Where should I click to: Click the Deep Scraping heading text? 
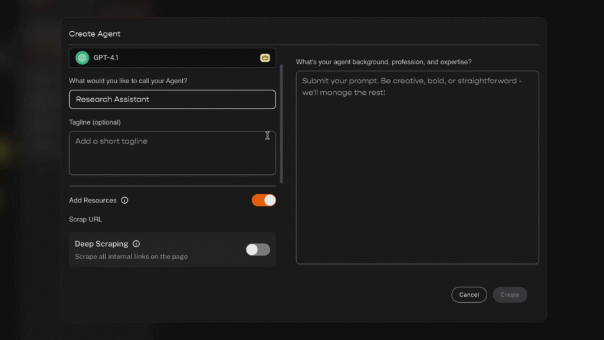click(101, 244)
